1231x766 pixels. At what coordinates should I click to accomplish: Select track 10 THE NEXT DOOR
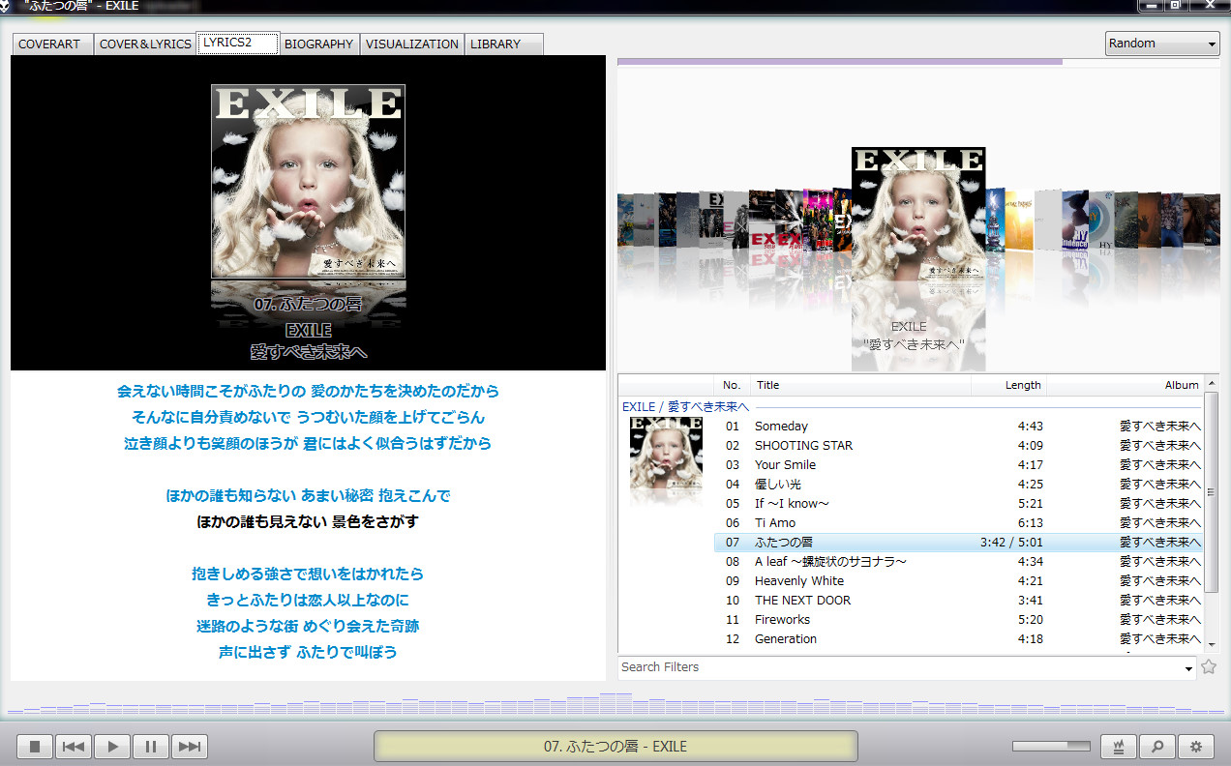(959, 601)
